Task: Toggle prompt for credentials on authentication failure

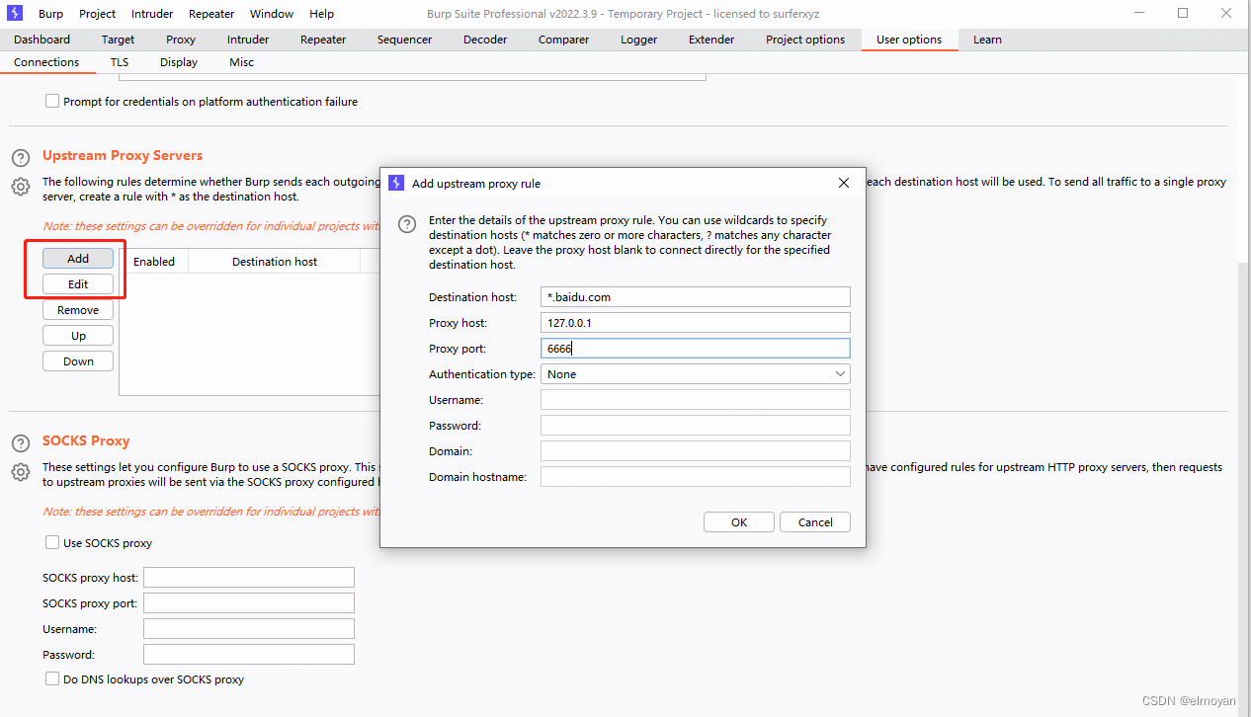Action: (52, 101)
